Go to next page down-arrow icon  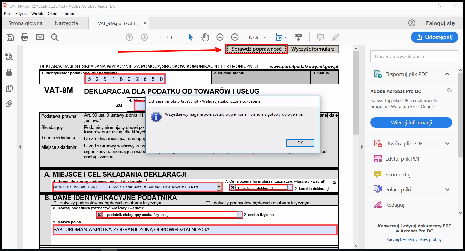(144, 37)
